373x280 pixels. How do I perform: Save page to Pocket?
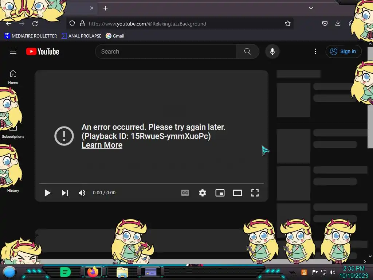[325, 23]
